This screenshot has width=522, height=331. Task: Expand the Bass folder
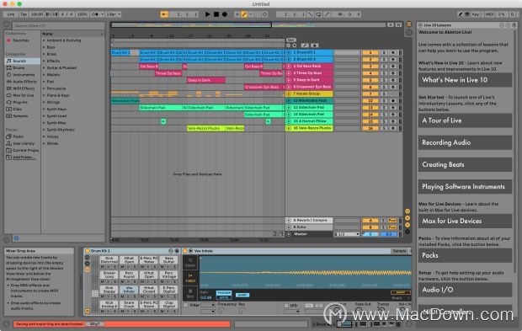[x=44, y=47]
